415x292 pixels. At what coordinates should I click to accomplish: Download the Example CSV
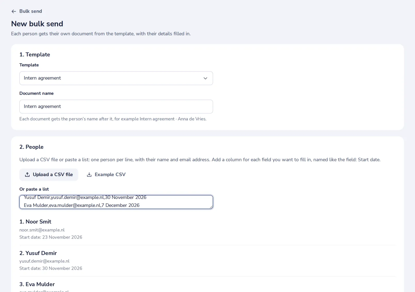point(106,175)
